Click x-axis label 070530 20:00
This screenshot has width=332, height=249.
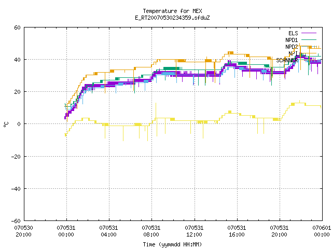click(23, 231)
